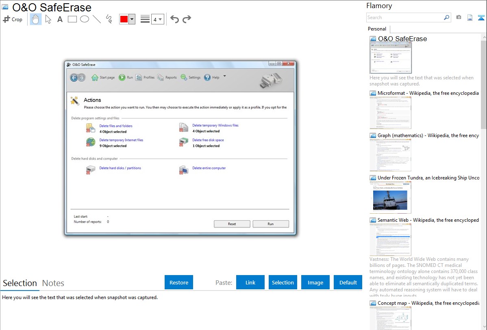Open Reports in SafeErase toolbar
Screen dimensions: 487x330
167,77
